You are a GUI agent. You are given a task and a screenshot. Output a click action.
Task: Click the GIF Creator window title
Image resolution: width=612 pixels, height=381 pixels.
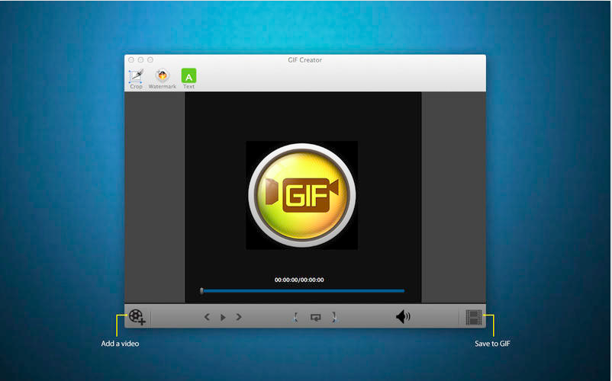pyautogui.click(x=304, y=59)
